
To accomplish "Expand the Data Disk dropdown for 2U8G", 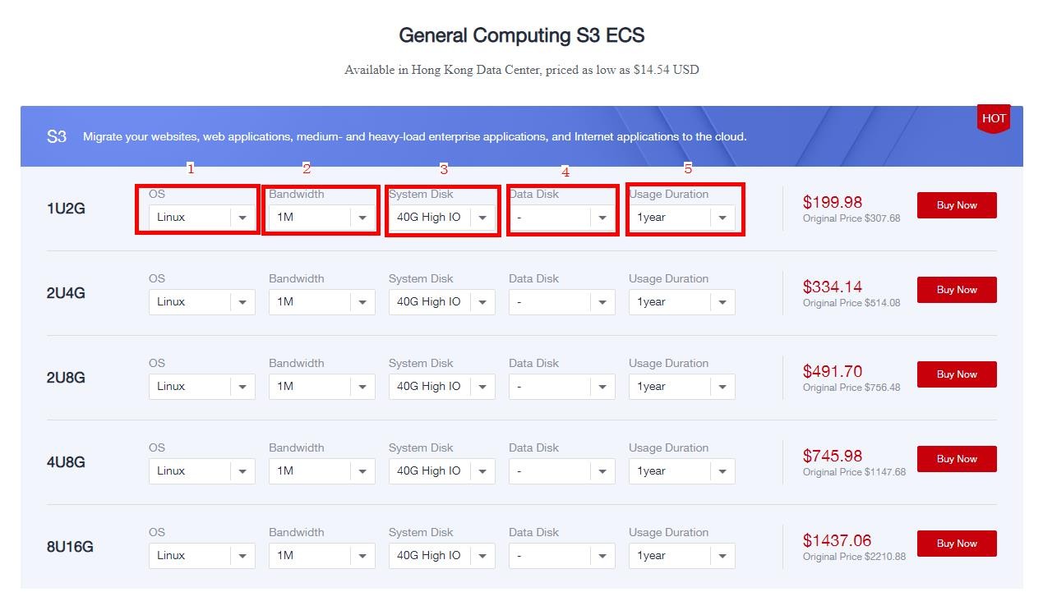I will coord(561,387).
